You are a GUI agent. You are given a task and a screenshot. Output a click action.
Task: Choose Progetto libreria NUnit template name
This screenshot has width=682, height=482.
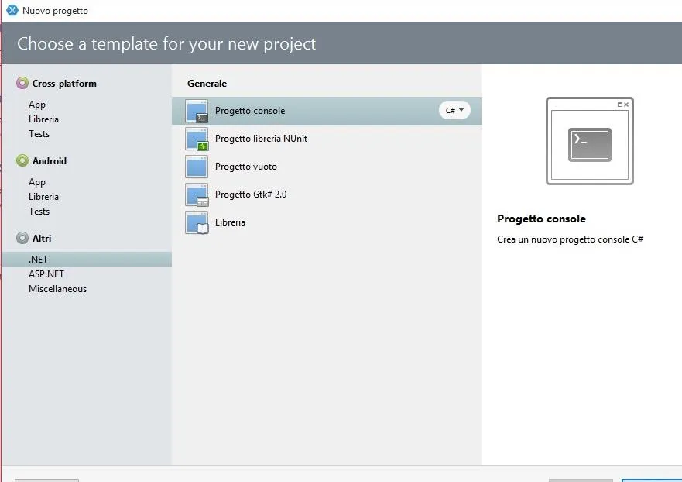coord(261,139)
